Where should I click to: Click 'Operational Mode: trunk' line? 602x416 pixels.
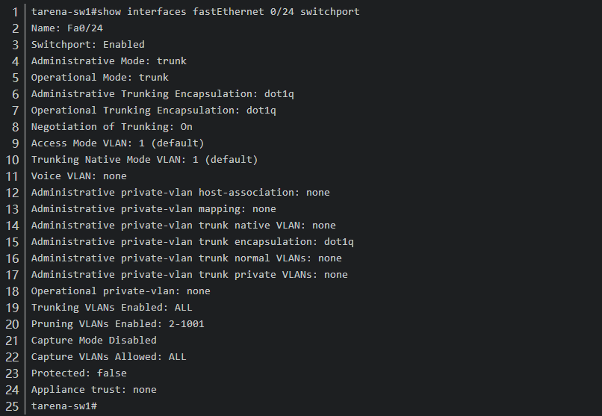pyautogui.click(x=99, y=78)
